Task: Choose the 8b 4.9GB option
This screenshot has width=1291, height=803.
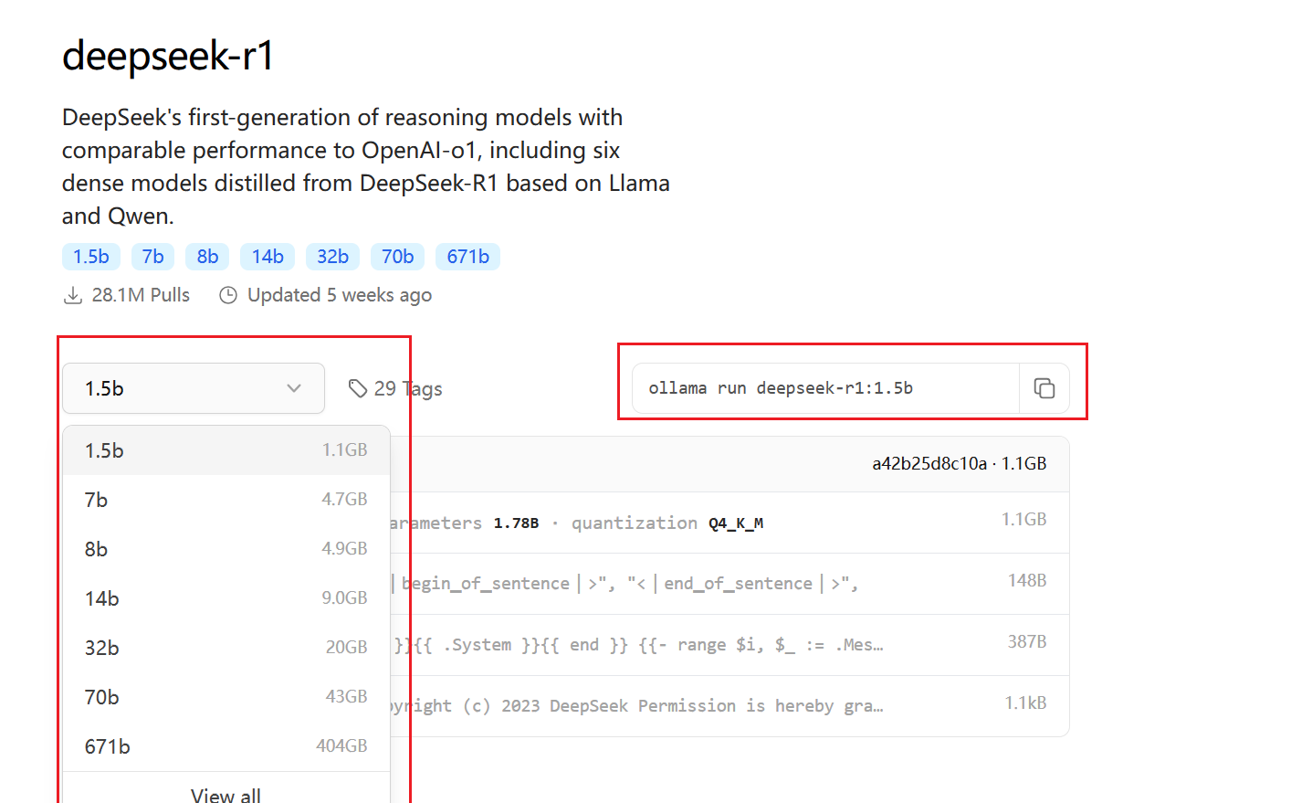Action: (x=226, y=549)
